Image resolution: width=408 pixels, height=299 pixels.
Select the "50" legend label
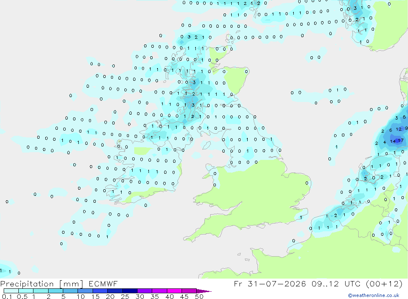point(199,297)
